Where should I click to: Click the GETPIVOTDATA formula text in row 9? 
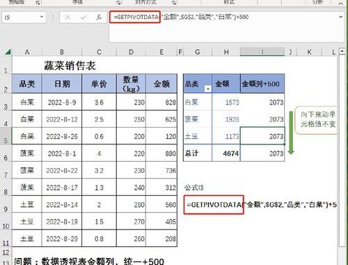pos(262,204)
